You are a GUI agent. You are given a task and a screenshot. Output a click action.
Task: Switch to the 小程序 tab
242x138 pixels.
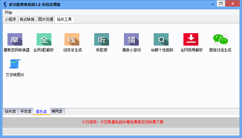point(10,19)
